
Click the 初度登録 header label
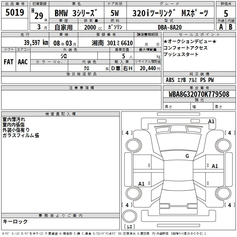[39, 4]
